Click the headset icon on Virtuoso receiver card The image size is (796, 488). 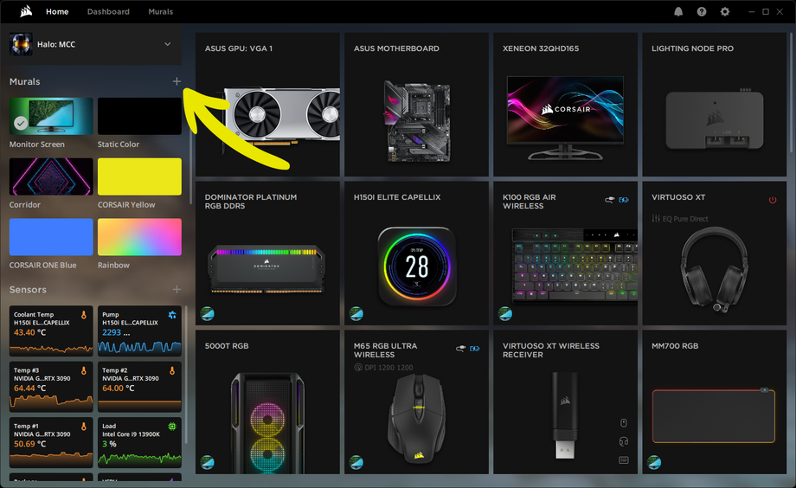(624, 441)
